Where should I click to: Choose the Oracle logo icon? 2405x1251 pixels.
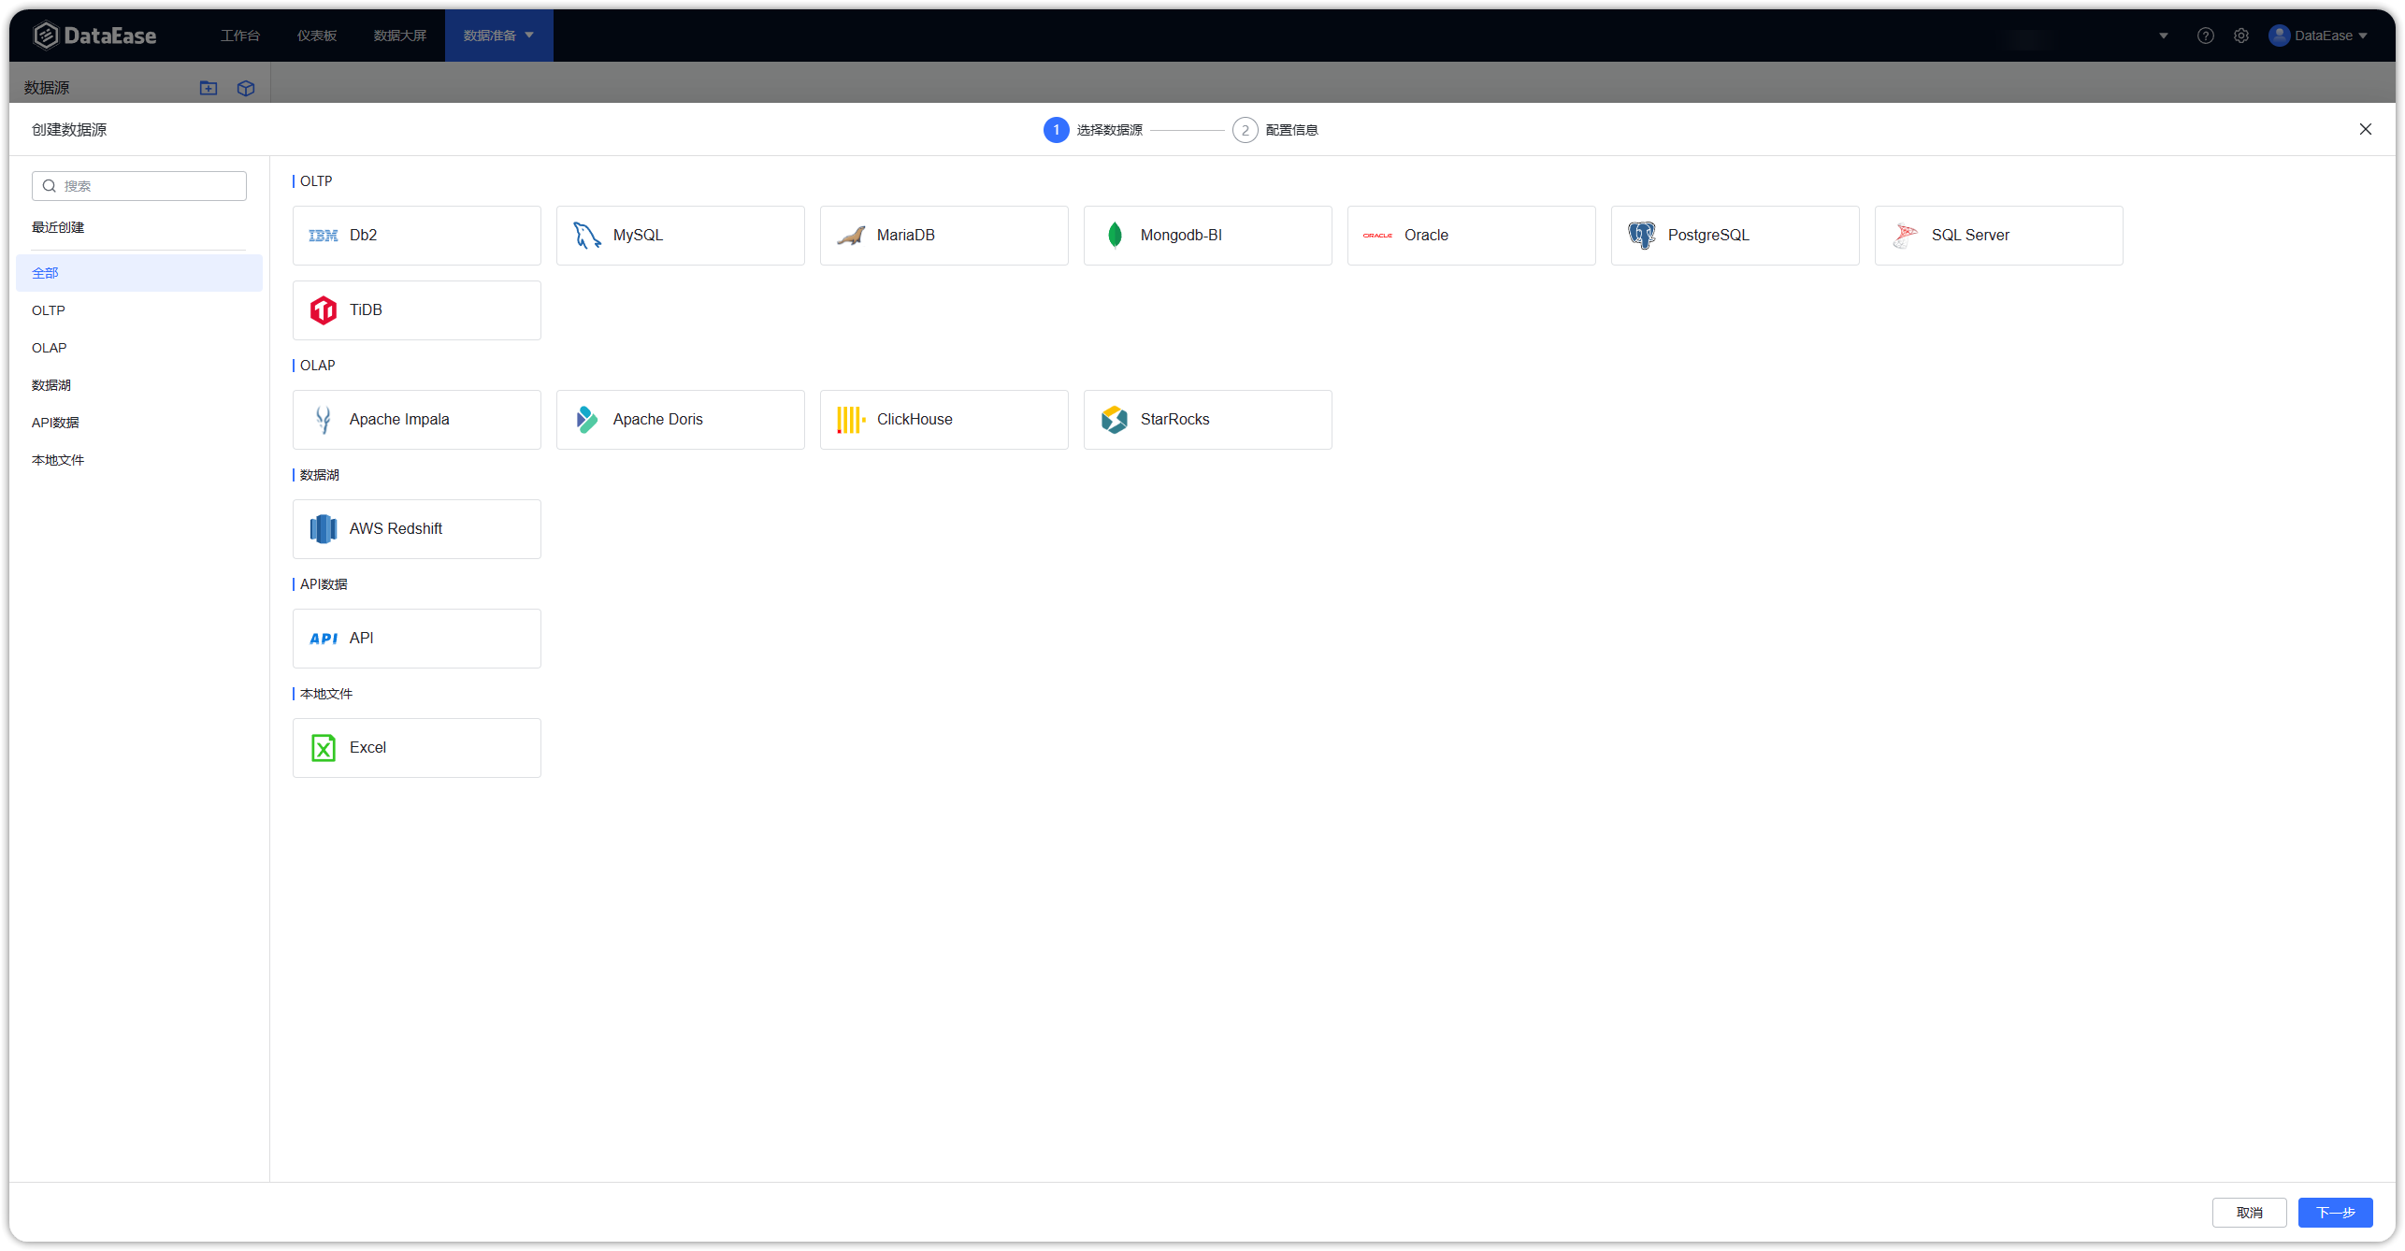click(x=1378, y=236)
